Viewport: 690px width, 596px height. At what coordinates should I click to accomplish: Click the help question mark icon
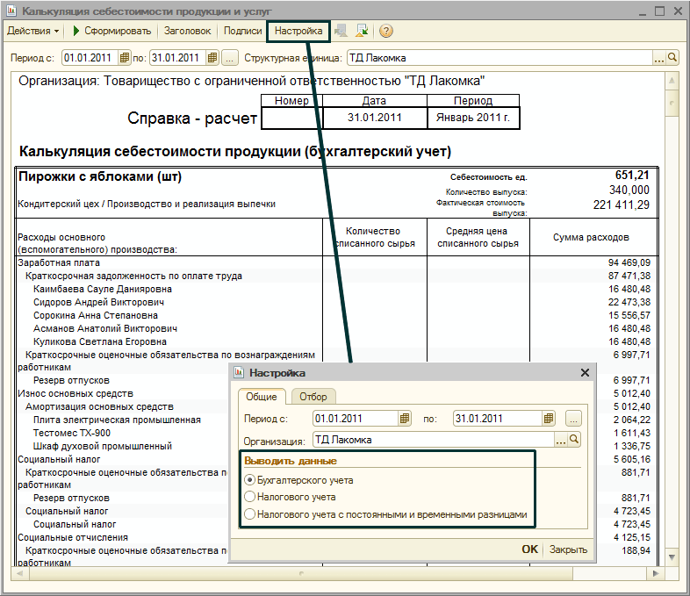coord(385,31)
